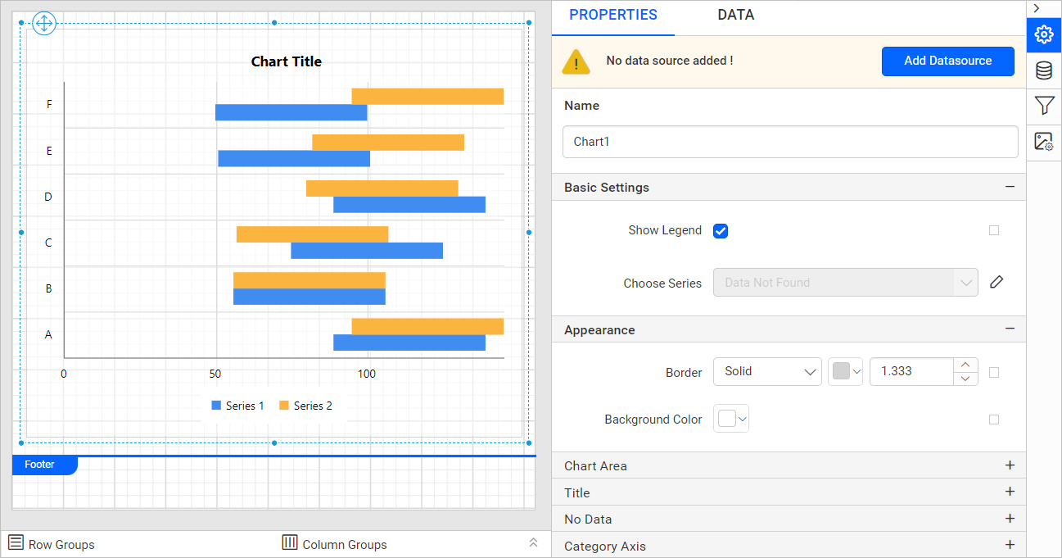Switch to the DATA tab
1062x558 pixels.
click(x=735, y=16)
